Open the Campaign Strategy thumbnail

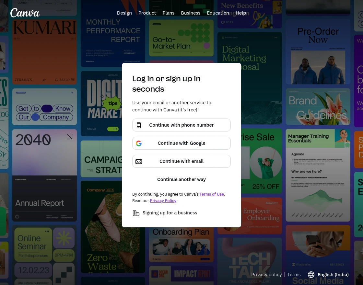pyautogui.click(x=101, y=159)
